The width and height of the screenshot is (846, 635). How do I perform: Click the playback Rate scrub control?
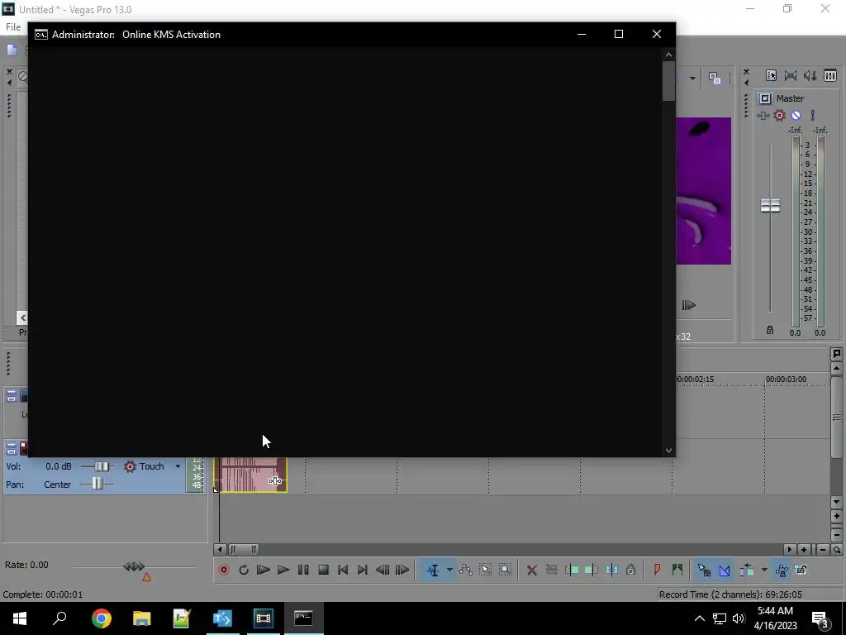134,566
